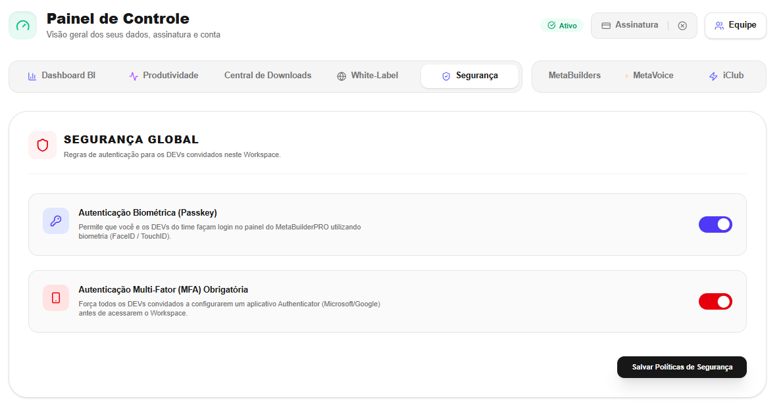Open the MetaBuilders tab

point(574,76)
